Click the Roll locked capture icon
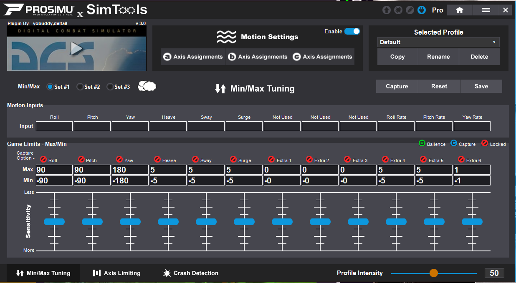Screen dimensions: 516x283 (43, 160)
